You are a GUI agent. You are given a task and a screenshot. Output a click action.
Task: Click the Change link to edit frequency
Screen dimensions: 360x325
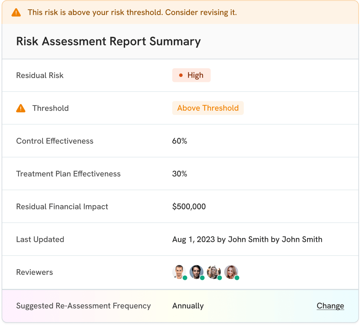(x=330, y=306)
